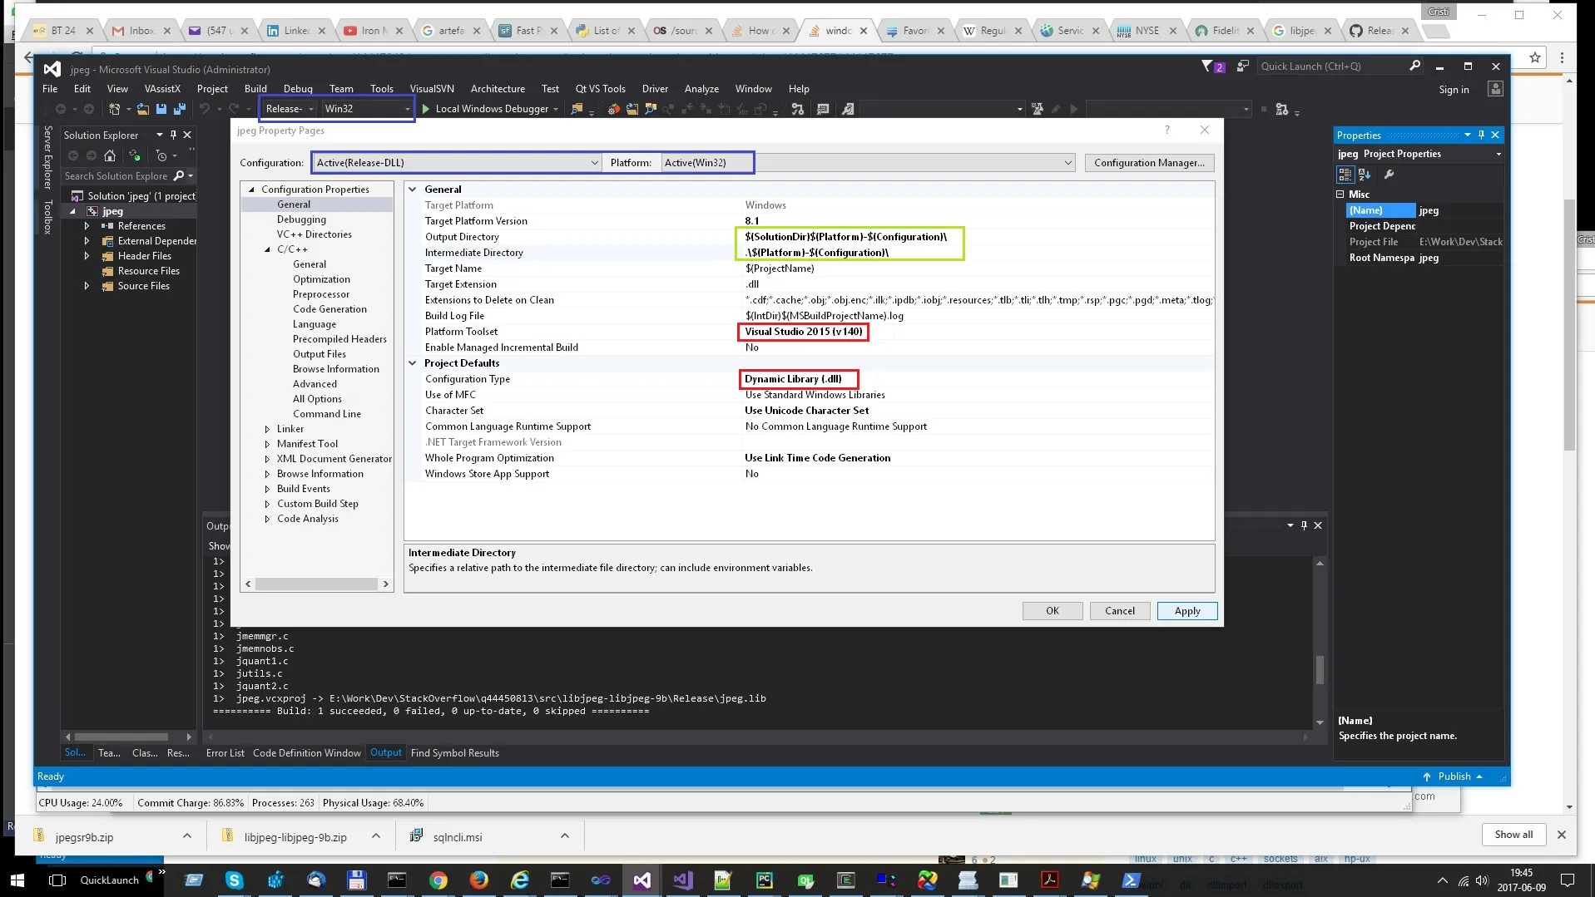Switch to the Error List tab
1595x897 pixels.
[x=225, y=753]
